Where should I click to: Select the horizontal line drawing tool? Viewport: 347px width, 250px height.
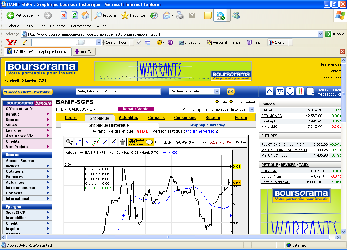87,142
